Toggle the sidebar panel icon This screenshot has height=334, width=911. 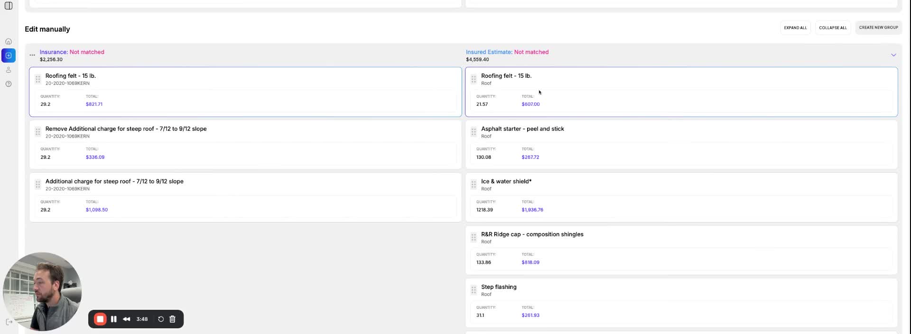[9, 6]
